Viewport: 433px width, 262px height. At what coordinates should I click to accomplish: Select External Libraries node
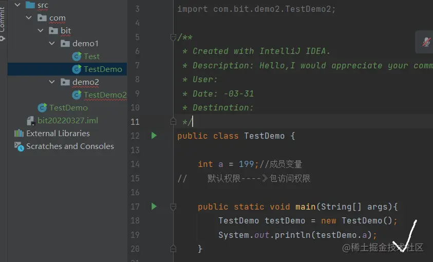click(58, 134)
